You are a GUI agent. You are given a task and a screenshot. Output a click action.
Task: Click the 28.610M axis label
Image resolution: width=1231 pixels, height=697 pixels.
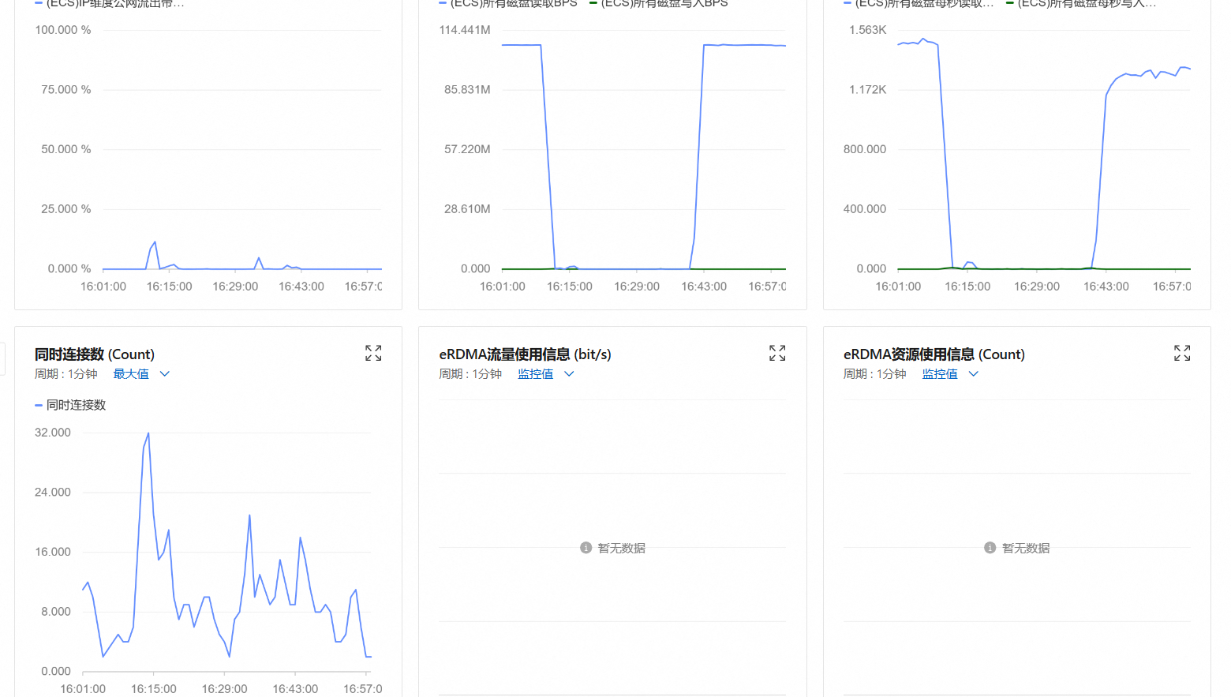[x=467, y=209]
